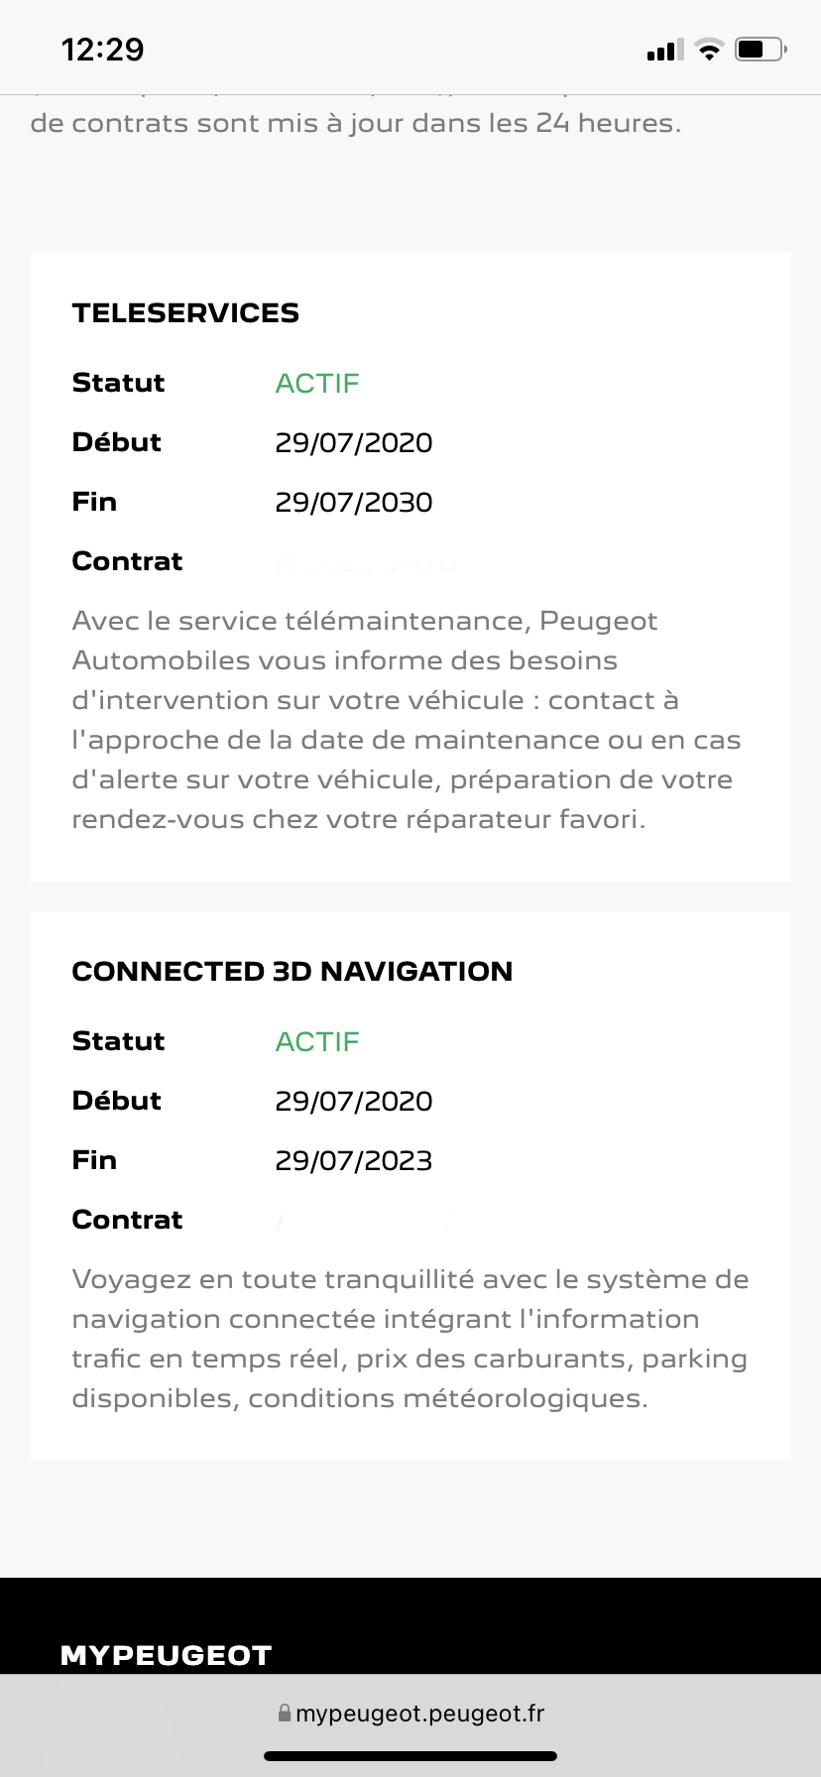Tap the Voyagez en toute tranquillité paragraph
The height and width of the screenshot is (1777, 821).
click(410, 1339)
